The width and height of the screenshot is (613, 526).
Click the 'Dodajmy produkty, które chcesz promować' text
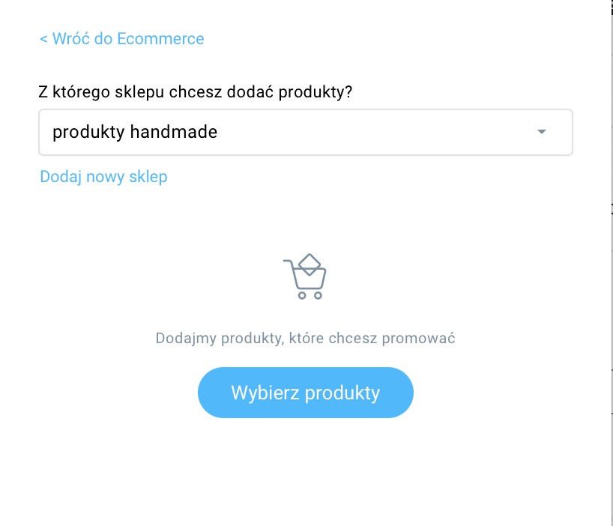pyautogui.click(x=305, y=338)
